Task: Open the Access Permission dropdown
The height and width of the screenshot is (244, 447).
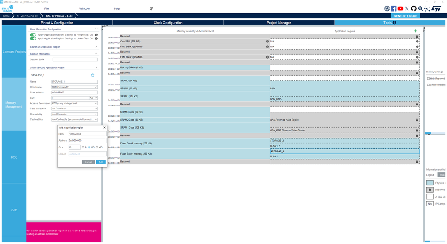Action: pos(74,103)
